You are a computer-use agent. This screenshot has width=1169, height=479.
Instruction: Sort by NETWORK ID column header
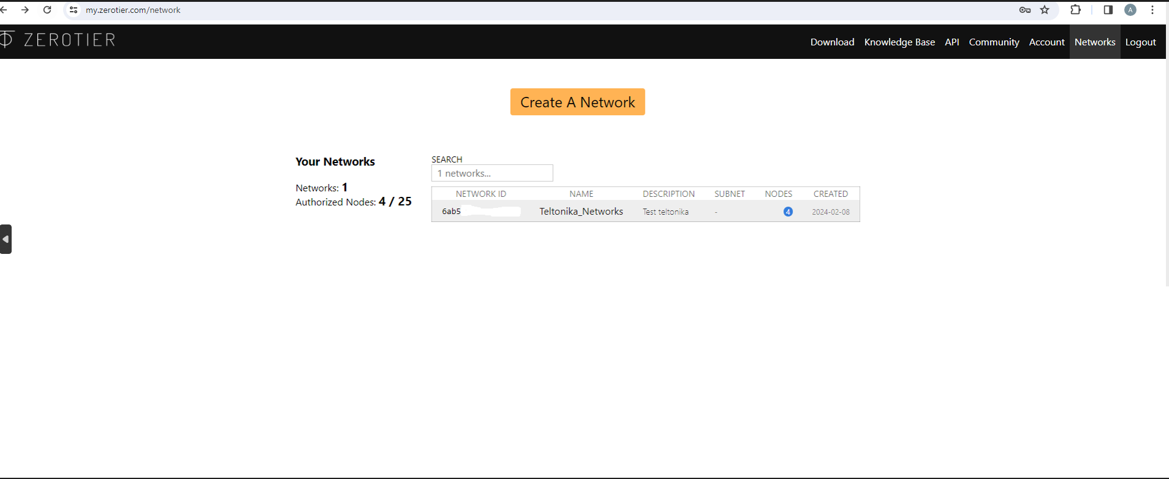(x=481, y=194)
